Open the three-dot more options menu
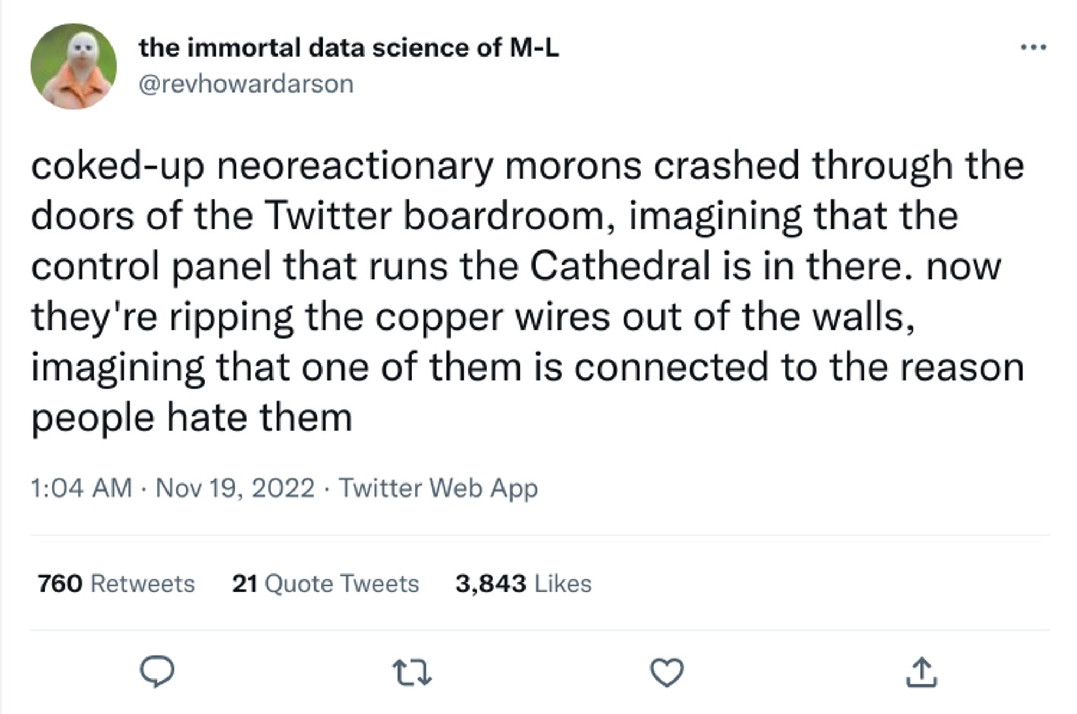The height and width of the screenshot is (714, 1077). coord(1033,48)
